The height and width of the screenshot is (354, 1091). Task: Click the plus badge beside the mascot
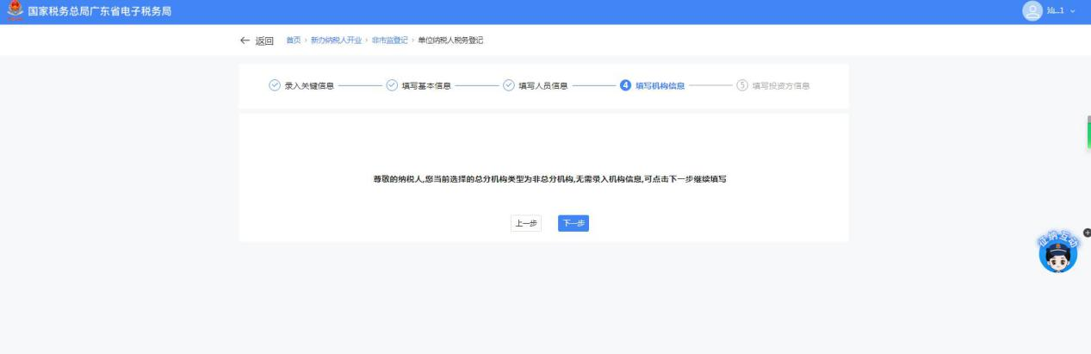coord(1086,233)
